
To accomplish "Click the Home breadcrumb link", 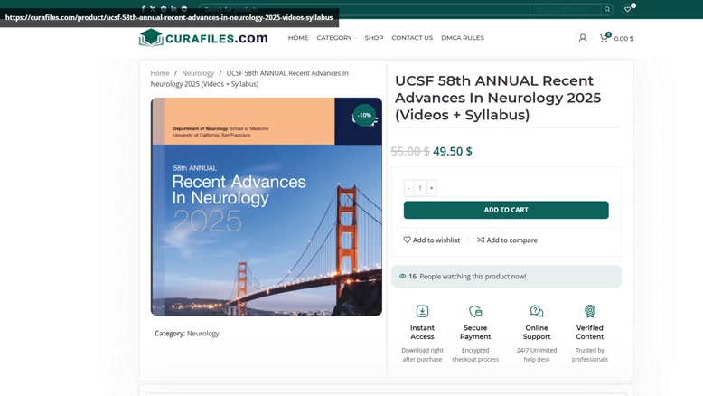I will click(160, 73).
